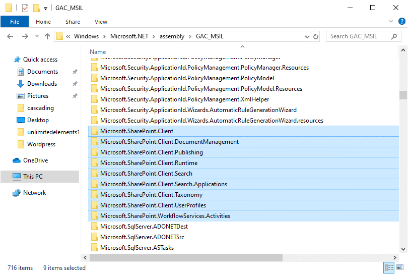
Task: Open Downloads in the navigation pane
Action: point(42,84)
